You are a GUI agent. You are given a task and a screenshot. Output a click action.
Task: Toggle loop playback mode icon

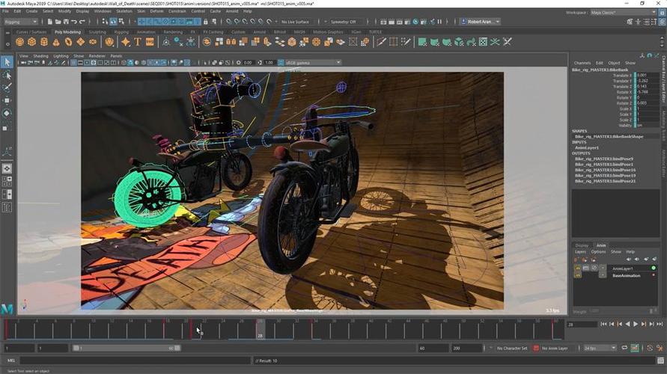tap(624, 348)
